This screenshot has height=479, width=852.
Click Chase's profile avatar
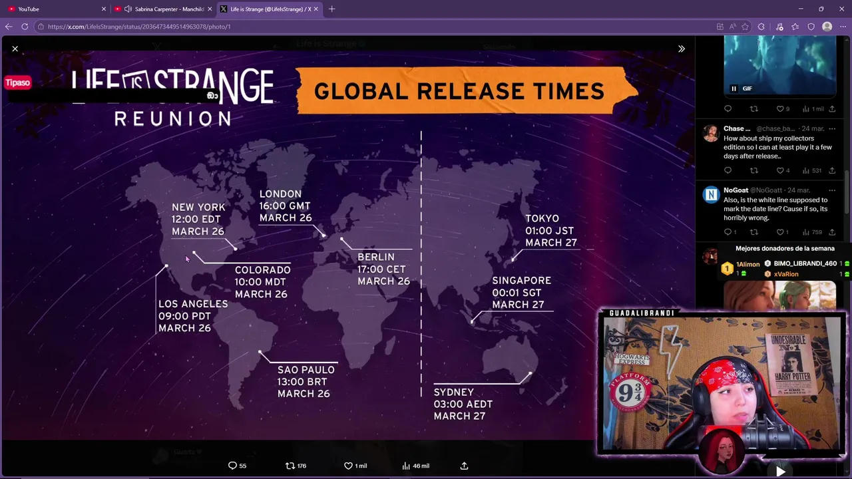coord(711,132)
